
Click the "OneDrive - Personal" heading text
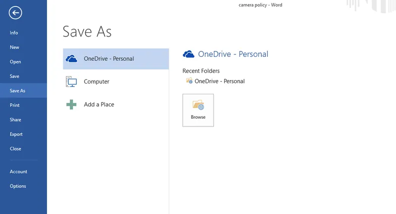point(233,54)
